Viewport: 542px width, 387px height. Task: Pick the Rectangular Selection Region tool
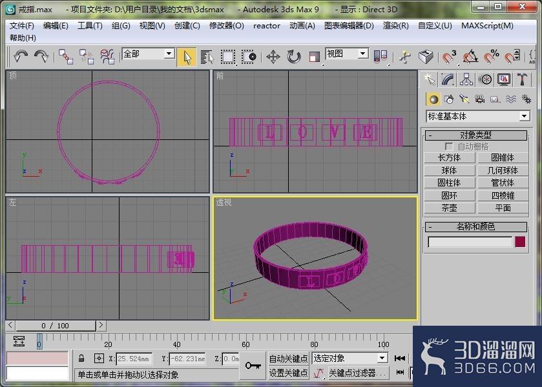point(228,57)
